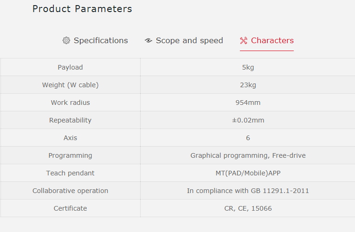
Task: Switch to the Specifications tab label
Action: (101, 40)
